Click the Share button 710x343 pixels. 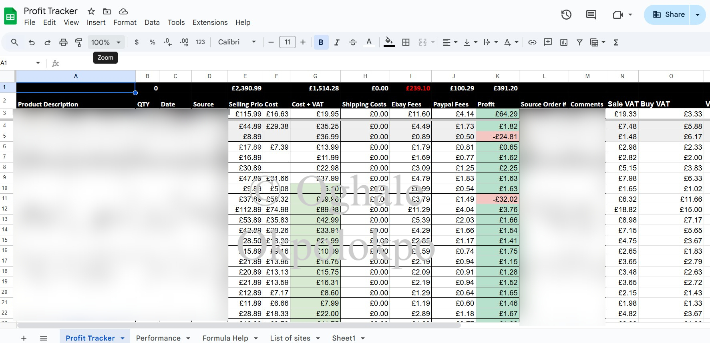pyautogui.click(x=668, y=15)
